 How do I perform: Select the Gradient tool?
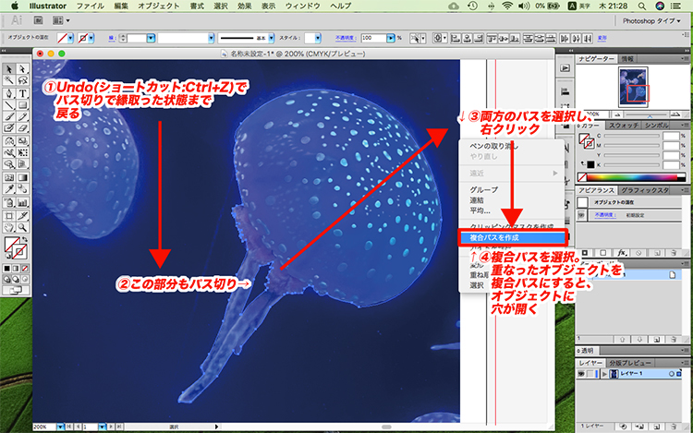coord(22,177)
